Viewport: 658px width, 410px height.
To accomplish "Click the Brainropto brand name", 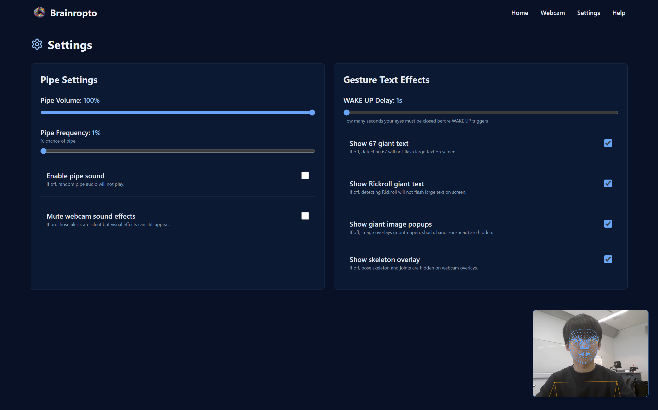I will click(x=73, y=13).
